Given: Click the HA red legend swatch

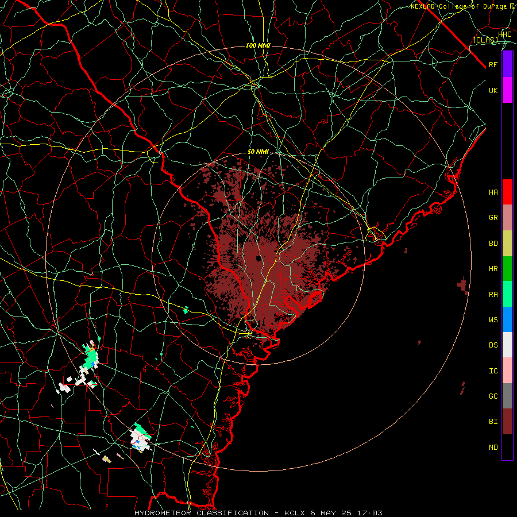Looking at the screenshot, I should click(507, 192).
